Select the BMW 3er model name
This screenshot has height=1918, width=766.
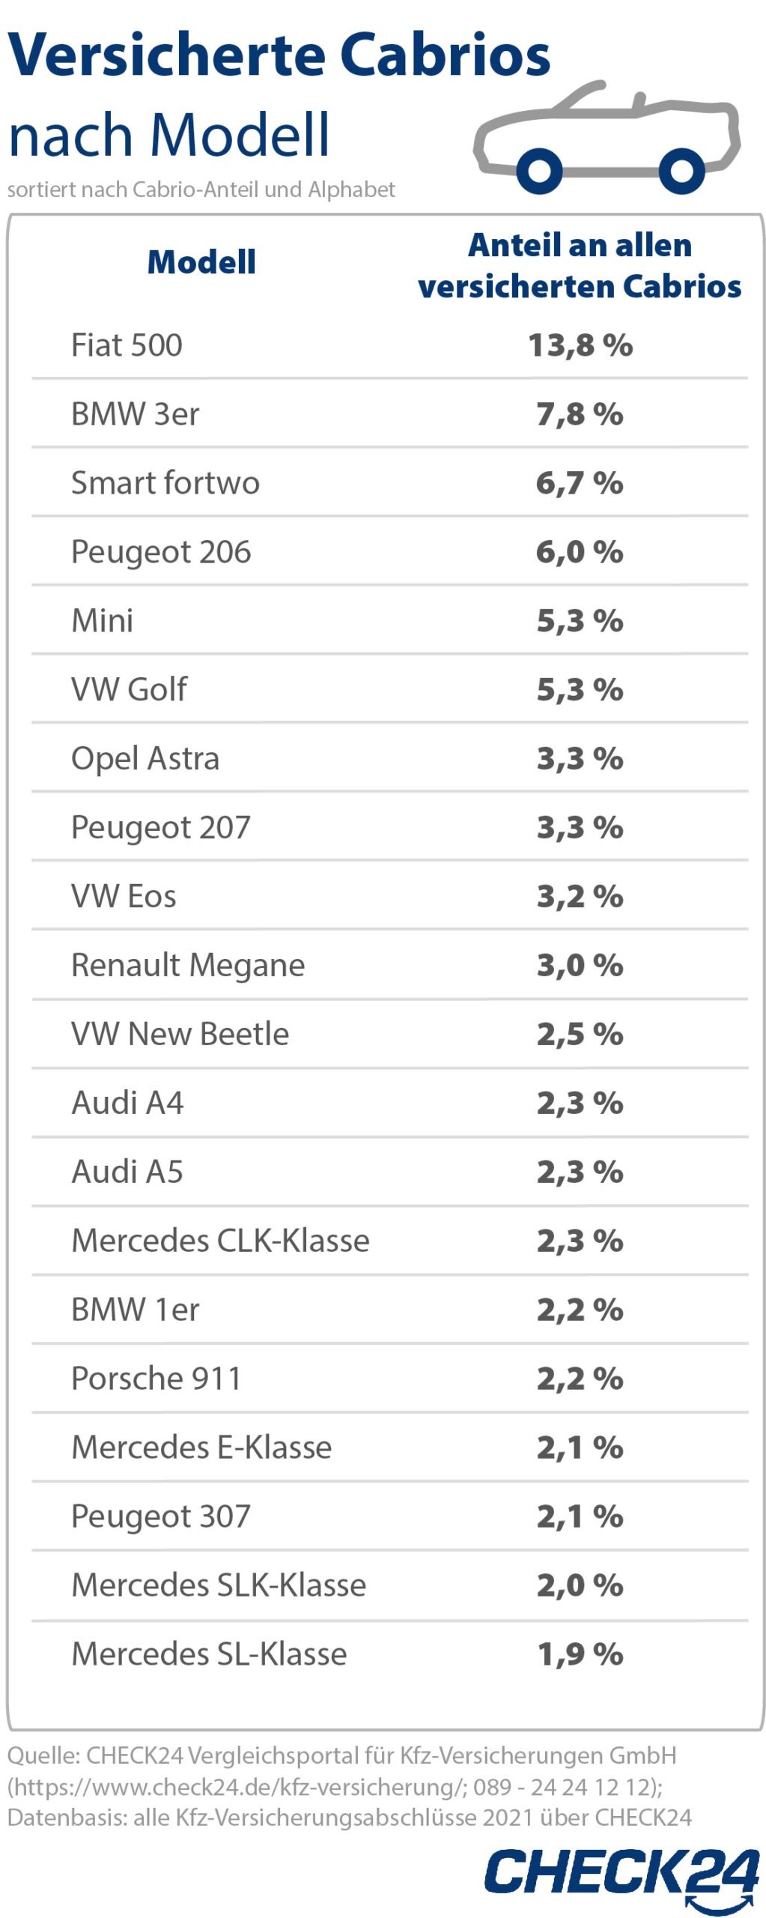pyautogui.click(x=136, y=414)
